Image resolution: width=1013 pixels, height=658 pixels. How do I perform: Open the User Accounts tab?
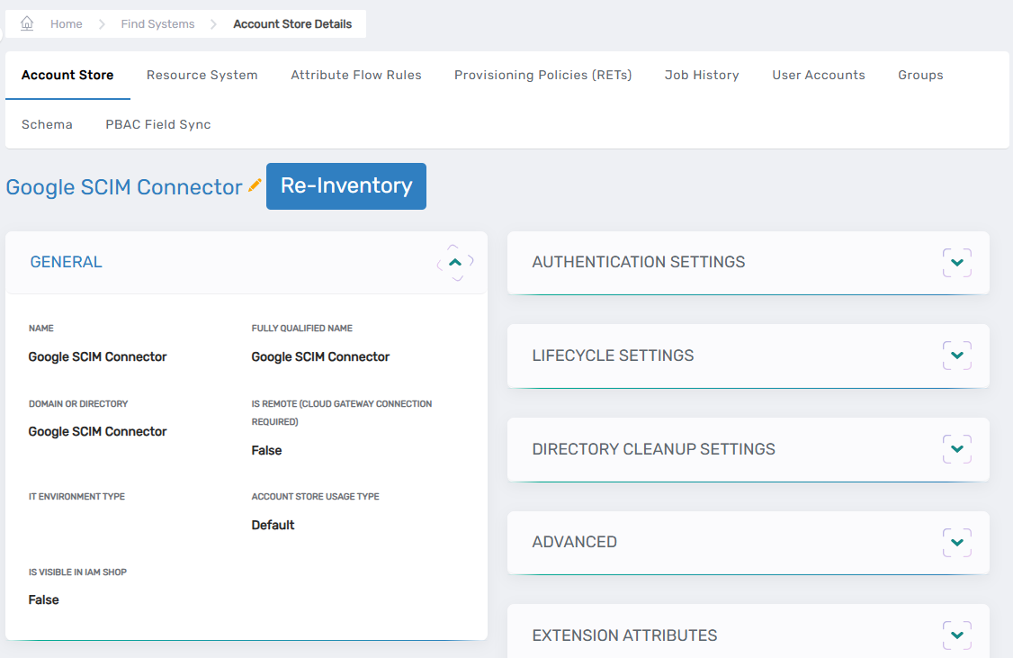819,76
